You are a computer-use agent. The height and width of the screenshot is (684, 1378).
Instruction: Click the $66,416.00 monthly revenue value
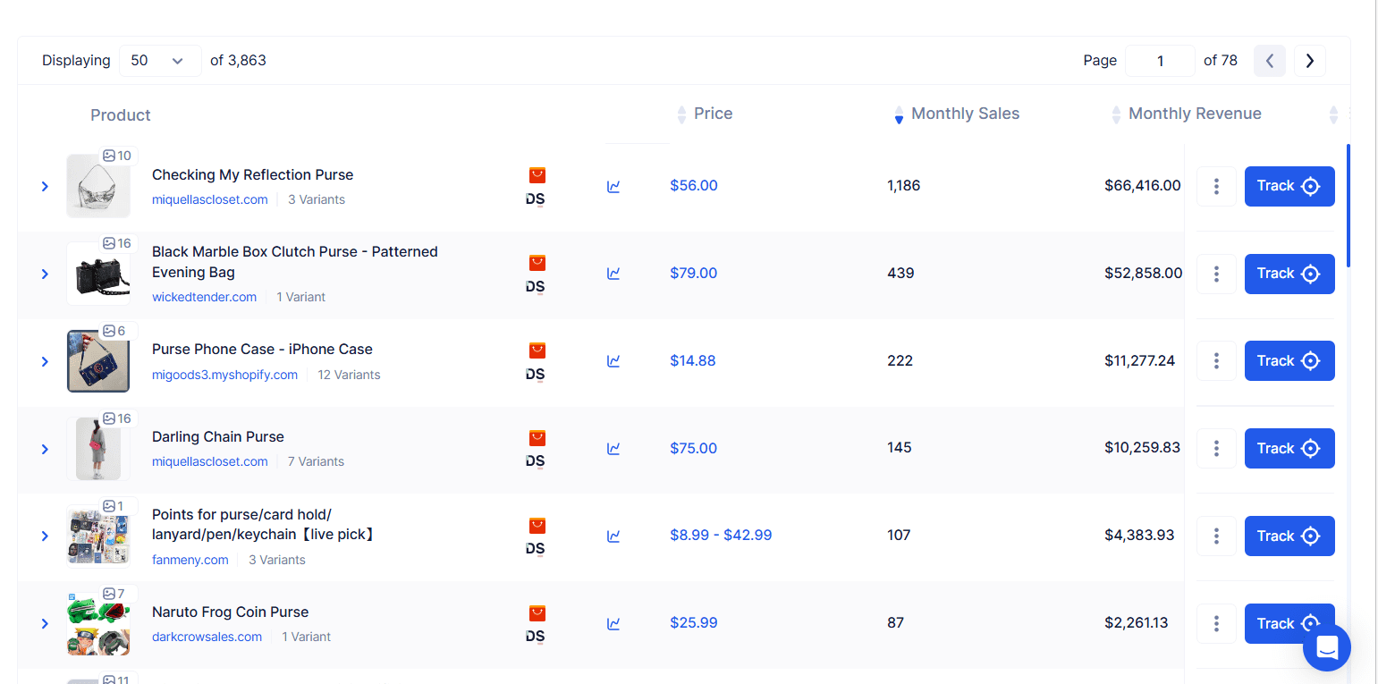click(x=1143, y=186)
